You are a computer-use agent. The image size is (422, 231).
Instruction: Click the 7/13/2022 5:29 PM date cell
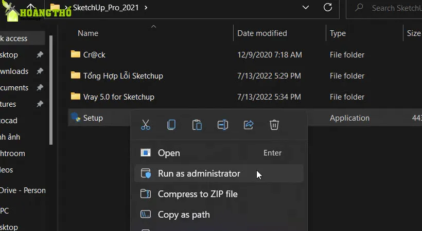pos(269,76)
